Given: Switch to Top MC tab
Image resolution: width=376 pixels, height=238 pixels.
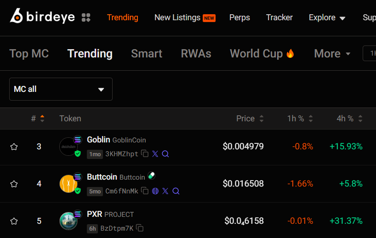Looking at the screenshot, I should [29, 53].
